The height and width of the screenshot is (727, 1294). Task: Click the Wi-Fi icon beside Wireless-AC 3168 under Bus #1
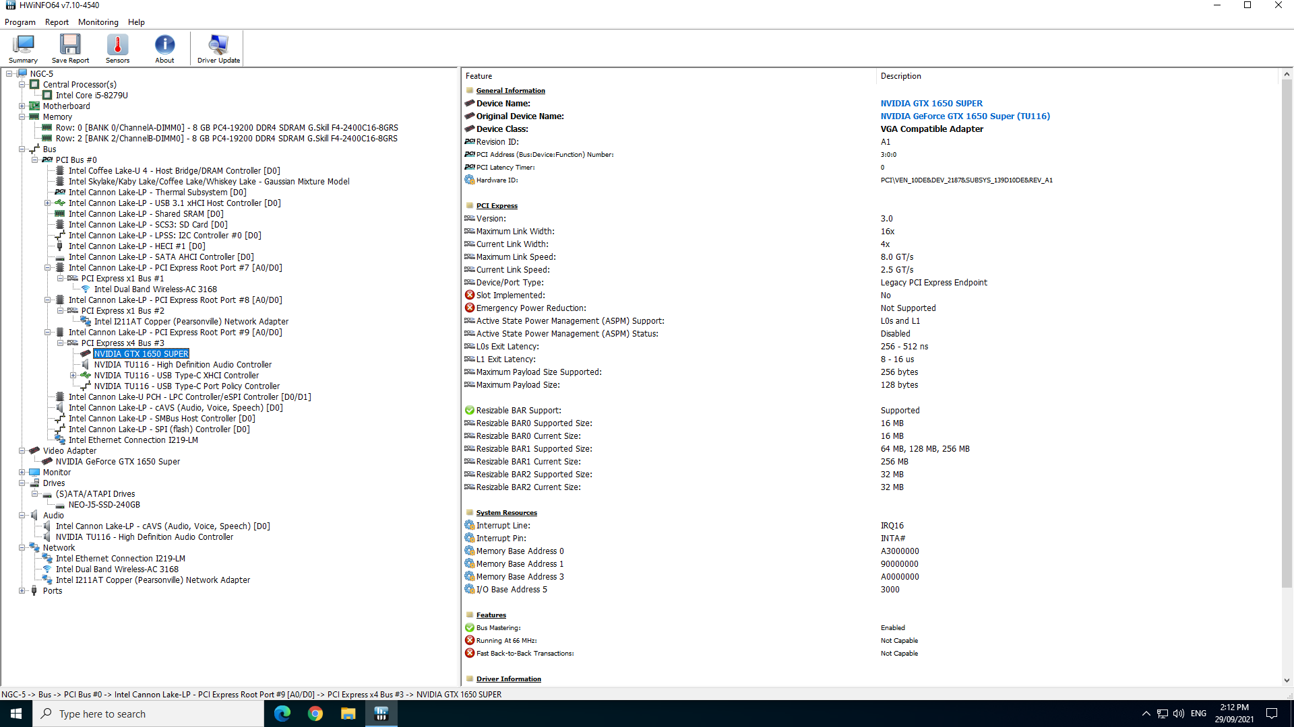86,289
